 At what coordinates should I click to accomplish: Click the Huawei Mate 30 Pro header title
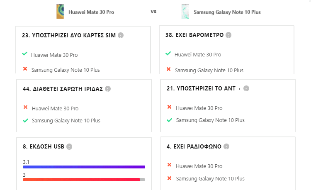tap(91, 12)
